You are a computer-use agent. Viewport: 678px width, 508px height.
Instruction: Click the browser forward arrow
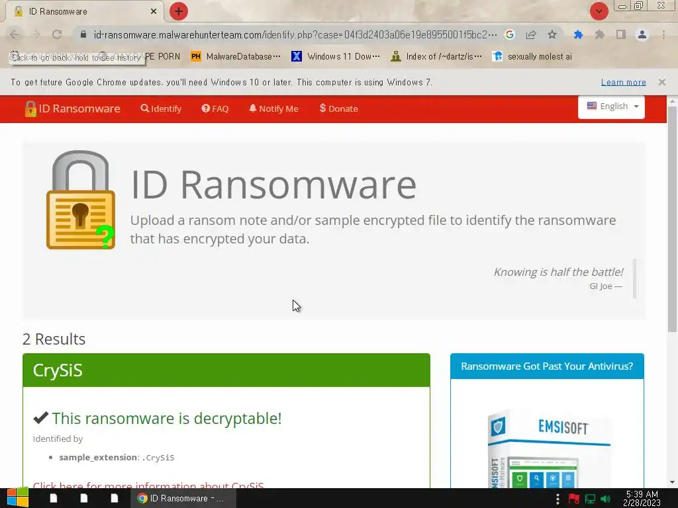click(36, 34)
